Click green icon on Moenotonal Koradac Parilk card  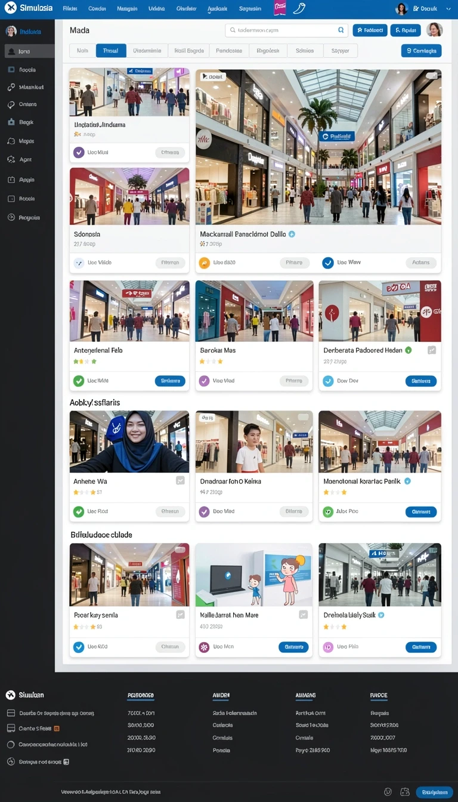328,511
